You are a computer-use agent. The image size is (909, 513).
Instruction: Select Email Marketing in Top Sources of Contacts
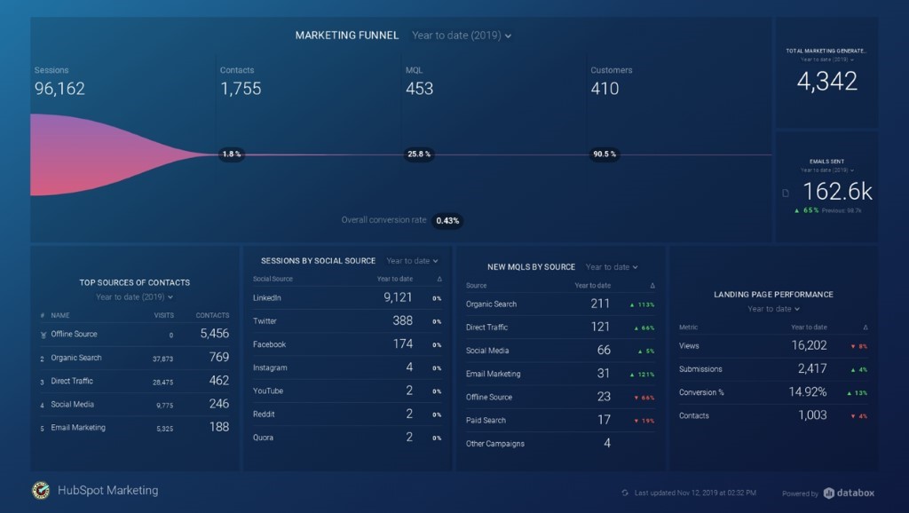point(135,427)
